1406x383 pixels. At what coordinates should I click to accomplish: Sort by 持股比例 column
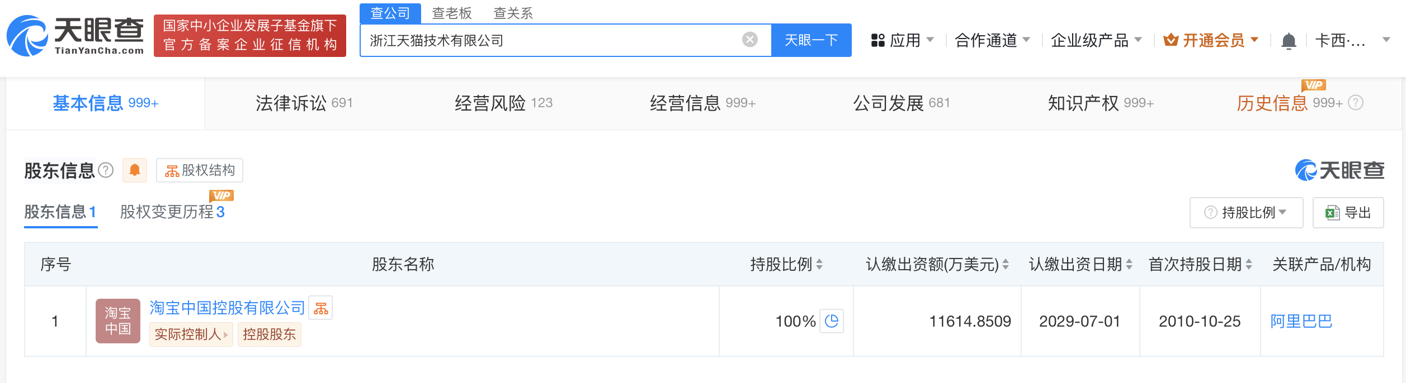coord(819,264)
